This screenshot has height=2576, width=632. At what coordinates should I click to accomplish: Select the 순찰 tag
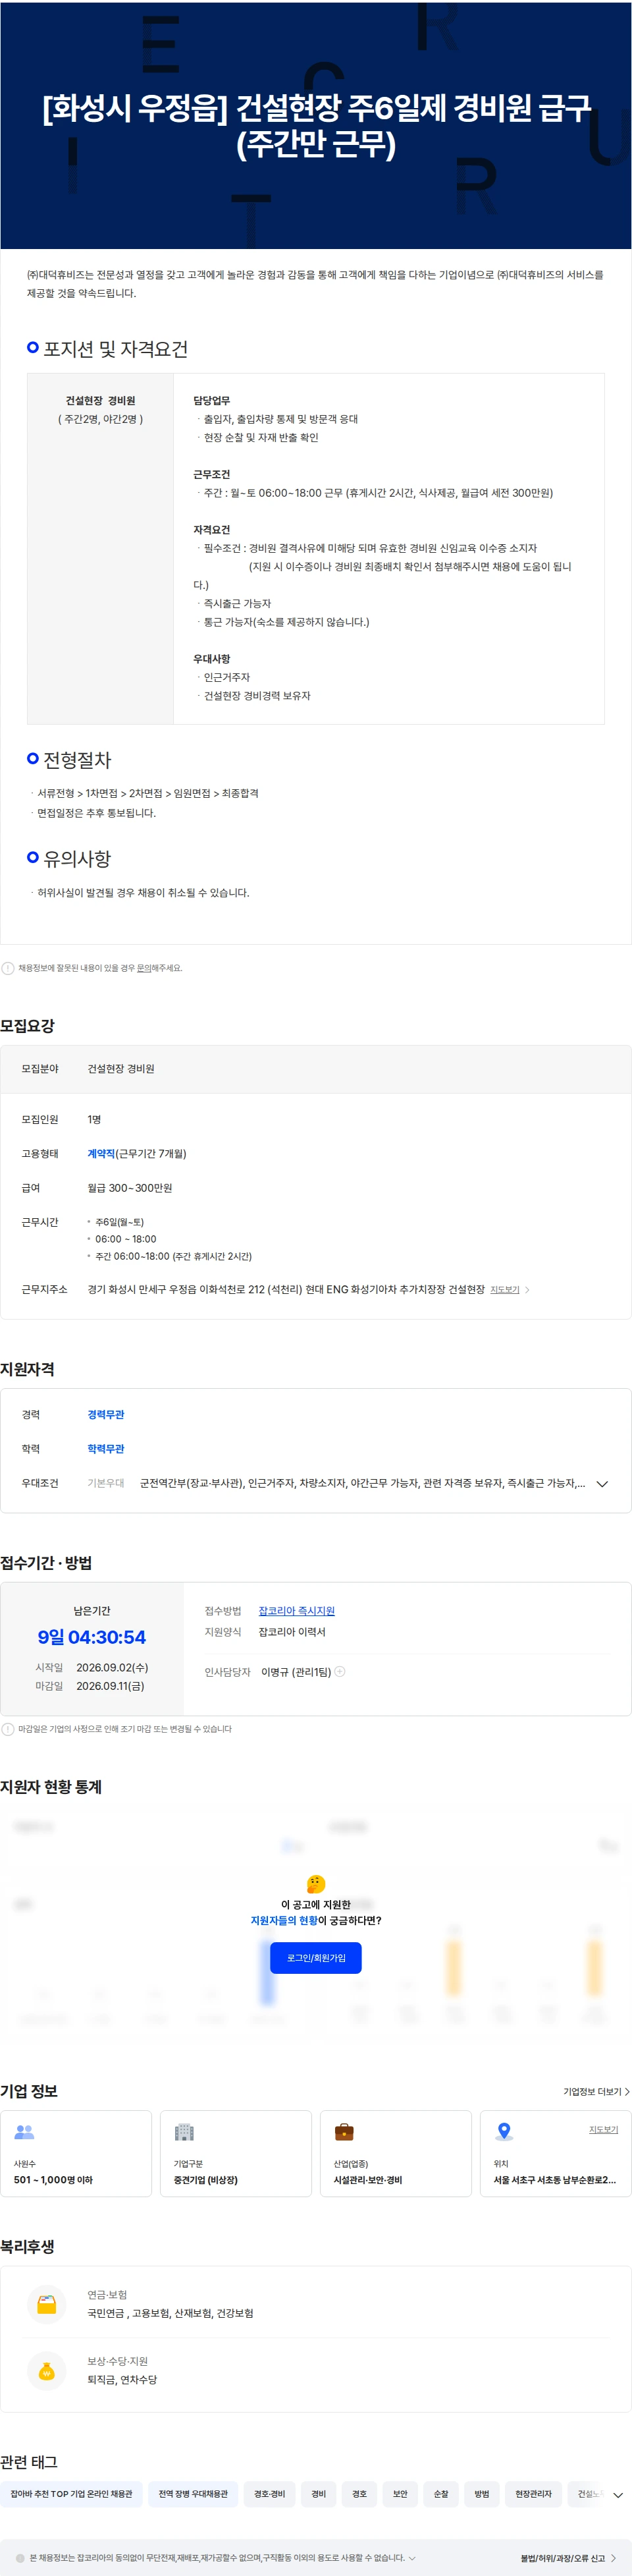pyautogui.click(x=441, y=2494)
